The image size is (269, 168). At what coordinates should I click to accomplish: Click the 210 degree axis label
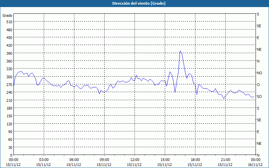[x=10, y=100]
